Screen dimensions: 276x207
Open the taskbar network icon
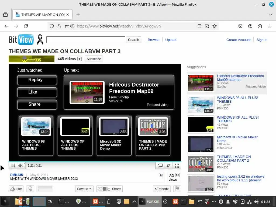(x=249, y=202)
